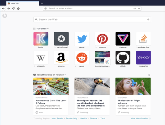Select the New Tab browser tab

pyautogui.click(x=23, y=3)
